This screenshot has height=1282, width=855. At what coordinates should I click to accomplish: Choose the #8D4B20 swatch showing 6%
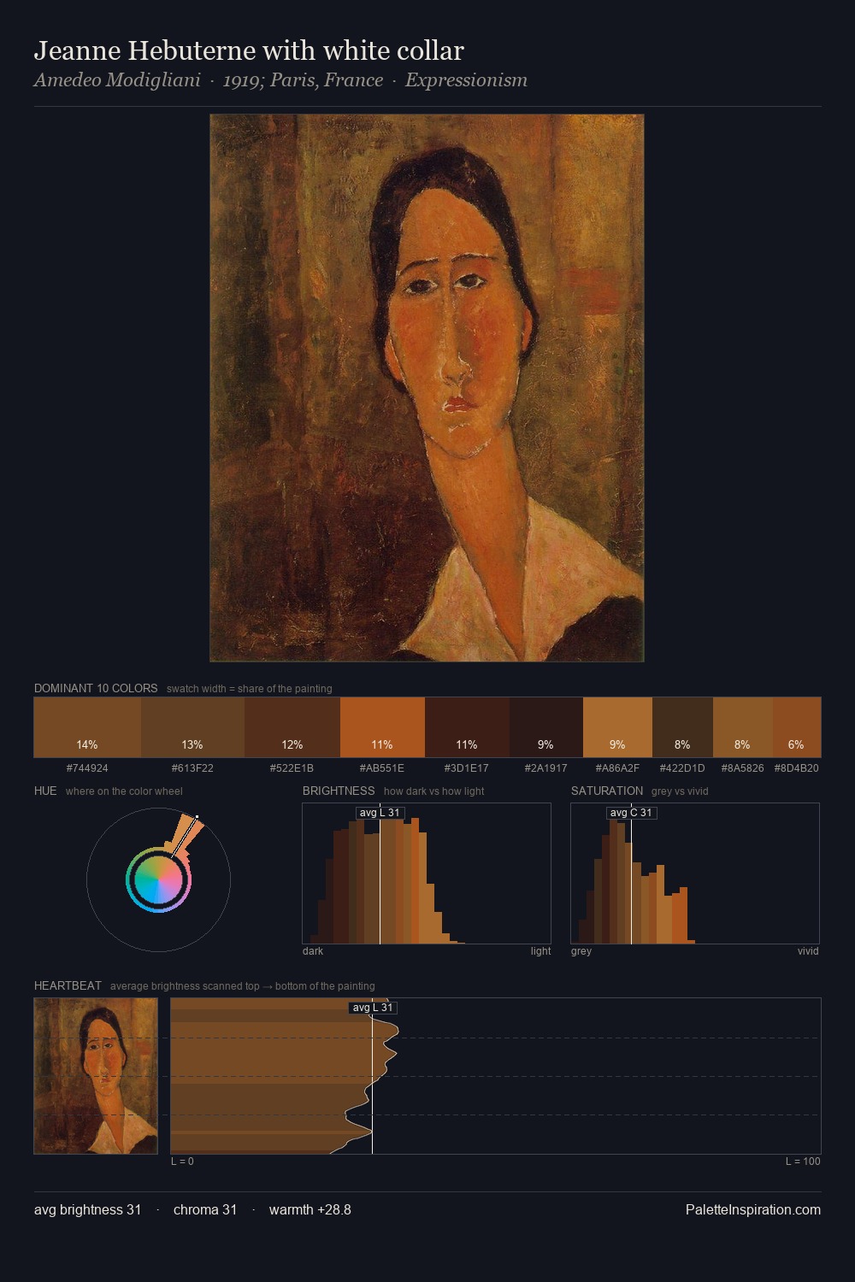[797, 727]
